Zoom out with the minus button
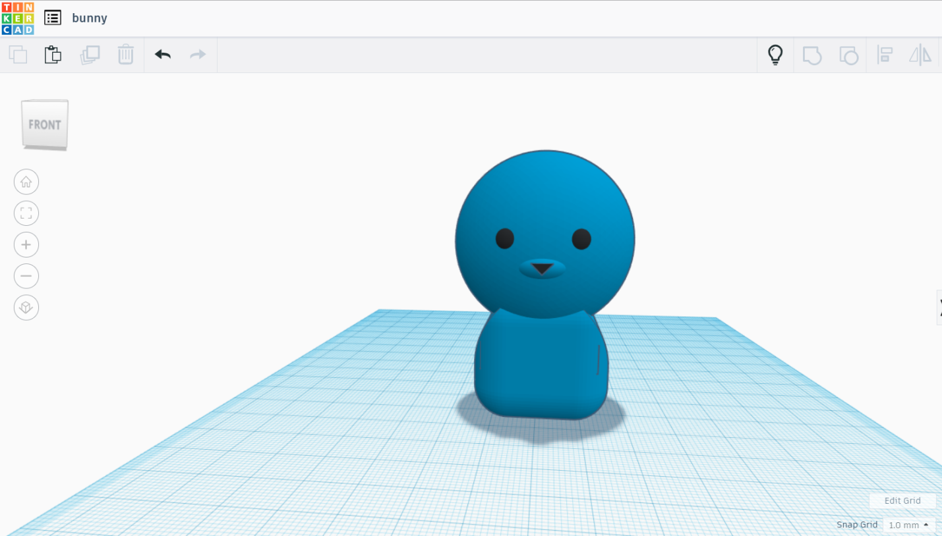Viewport: 942px width, 536px height. pyautogui.click(x=26, y=276)
